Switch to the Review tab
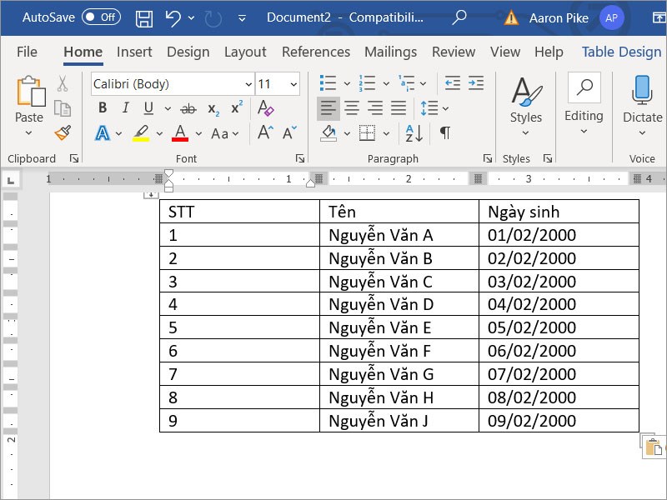 pos(454,52)
